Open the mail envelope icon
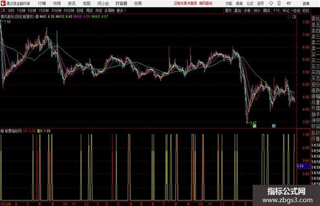This screenshot has height=206, width=320. click(x=289, y=3)
